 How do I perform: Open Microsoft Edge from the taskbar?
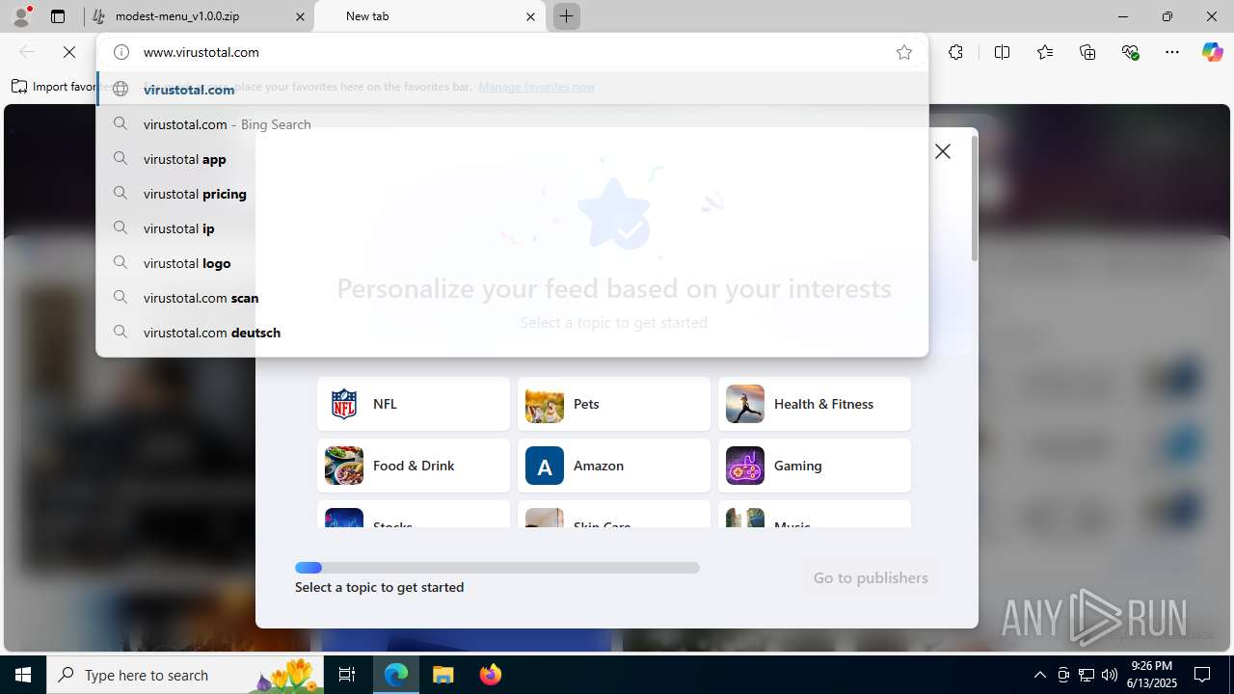pyautogui.click(x=396, y=675)
